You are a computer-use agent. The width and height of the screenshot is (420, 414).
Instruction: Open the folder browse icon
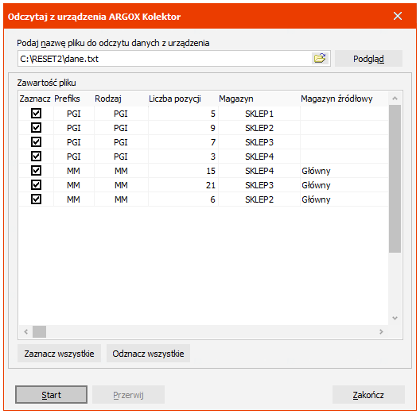[320, 58]
